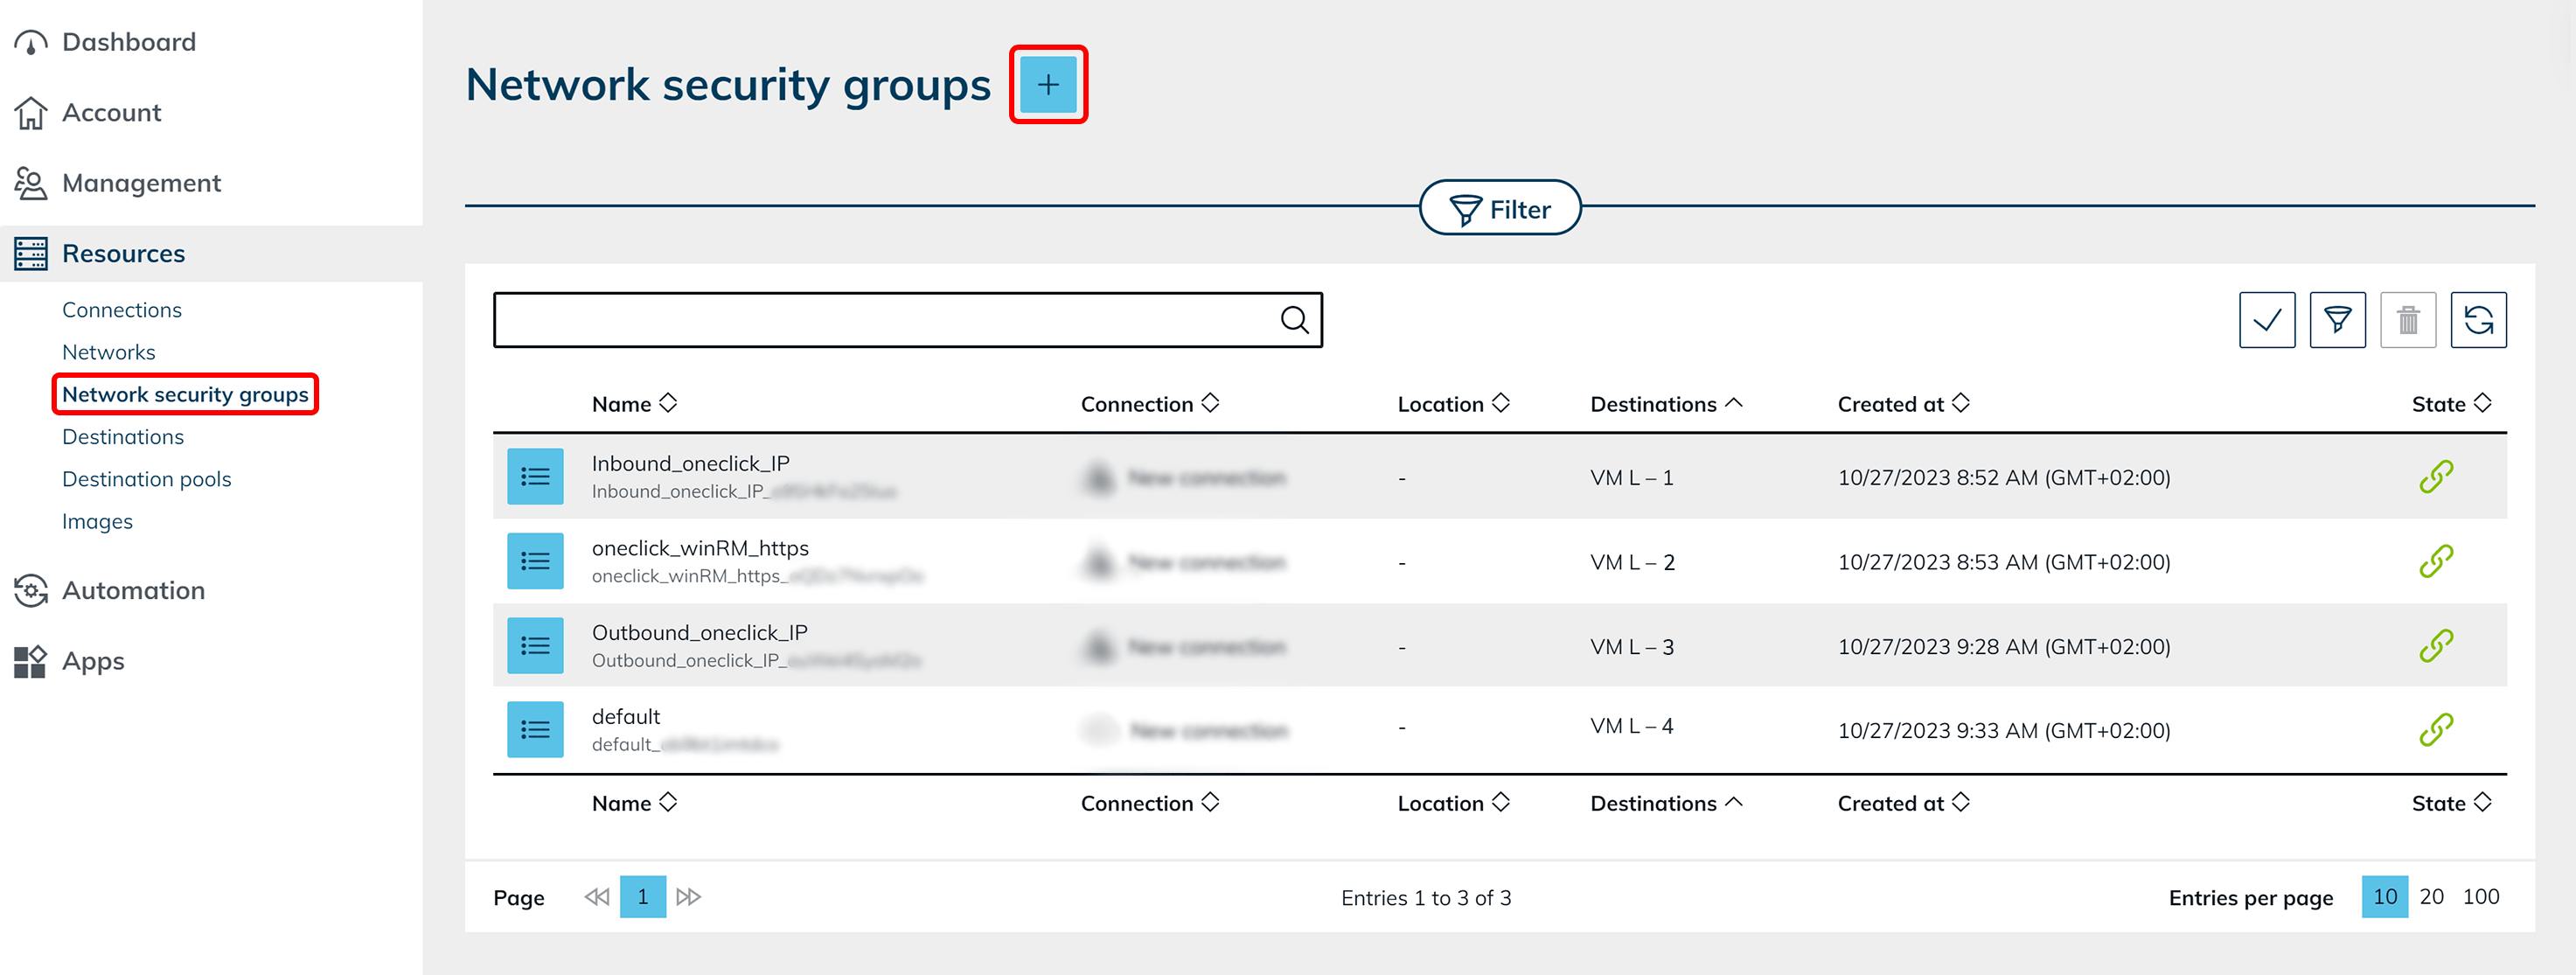Set entries per page to 100
The height and width of the screenshot is (975, 2576).
[2480, 897]
